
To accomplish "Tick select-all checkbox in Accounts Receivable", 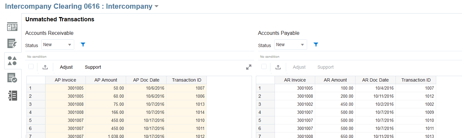I will (31, 67).
